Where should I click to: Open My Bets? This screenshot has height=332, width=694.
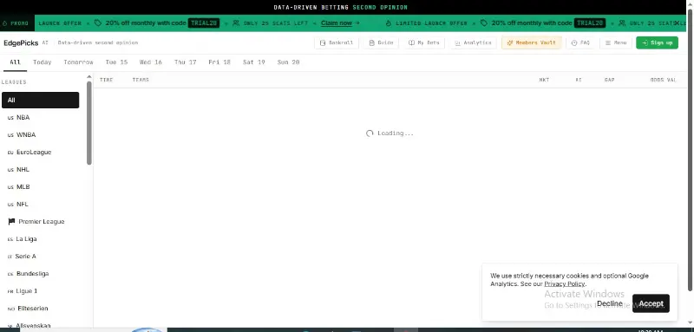click(423, 42)
